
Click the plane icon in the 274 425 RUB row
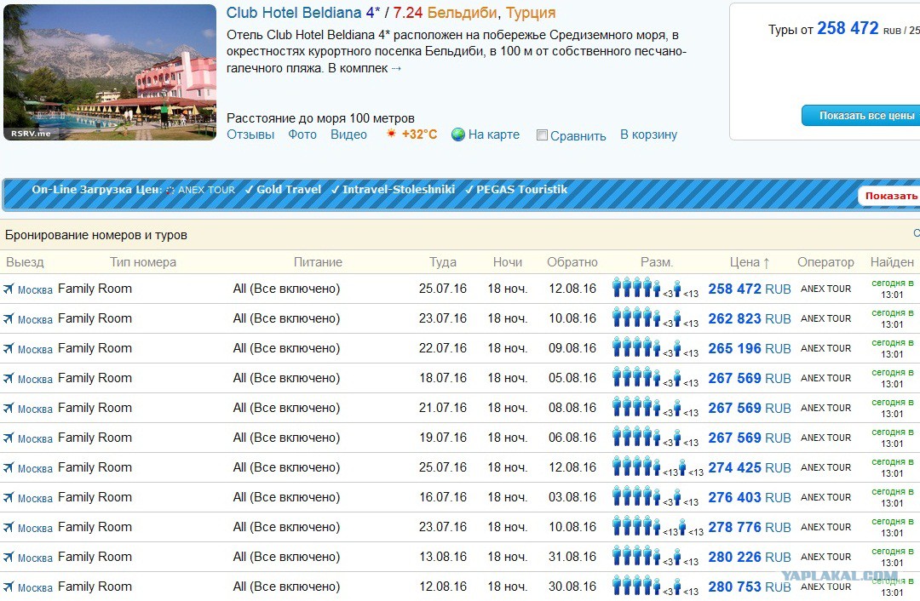coord(9,467)
